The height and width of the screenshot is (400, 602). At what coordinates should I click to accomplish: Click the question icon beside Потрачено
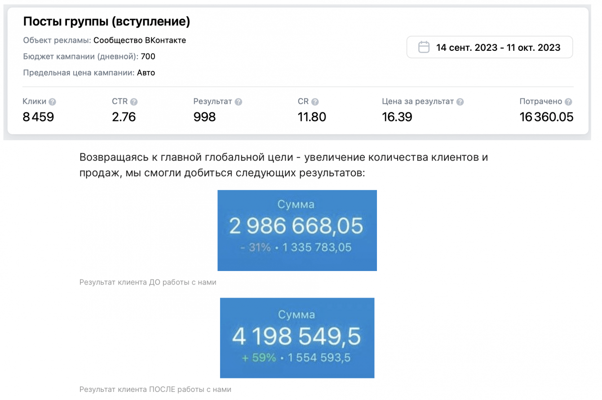569,102
